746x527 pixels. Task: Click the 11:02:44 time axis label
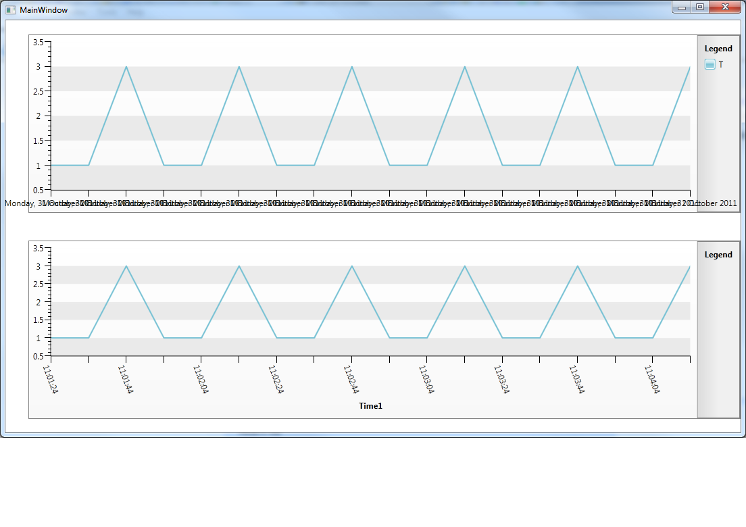pos(351,379)
